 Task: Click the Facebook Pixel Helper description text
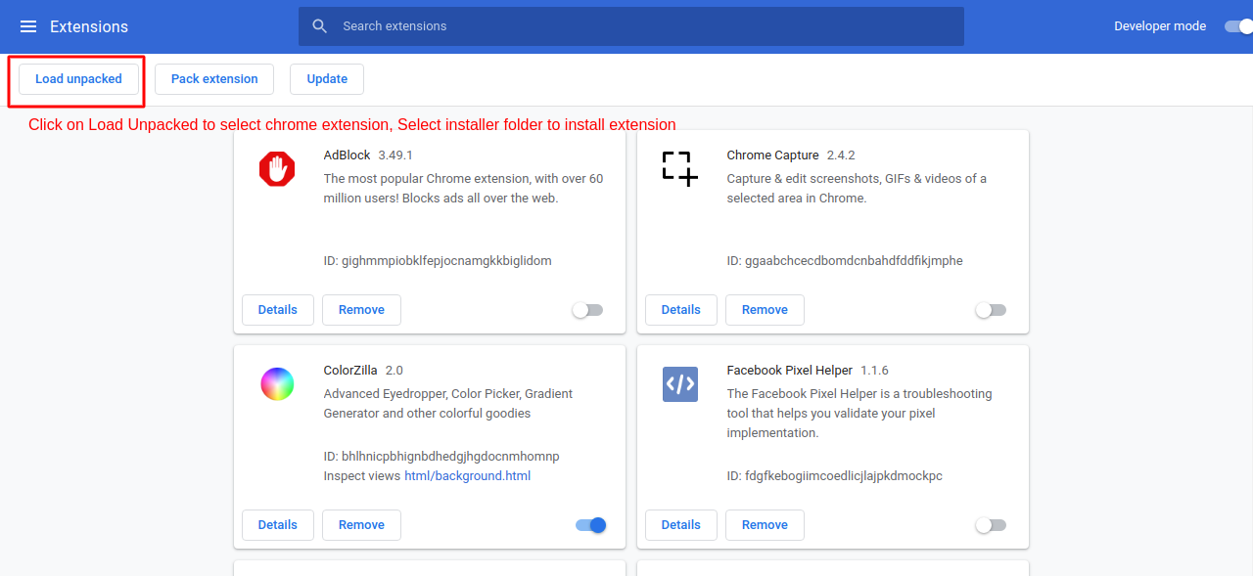click(x=859, y=414)
